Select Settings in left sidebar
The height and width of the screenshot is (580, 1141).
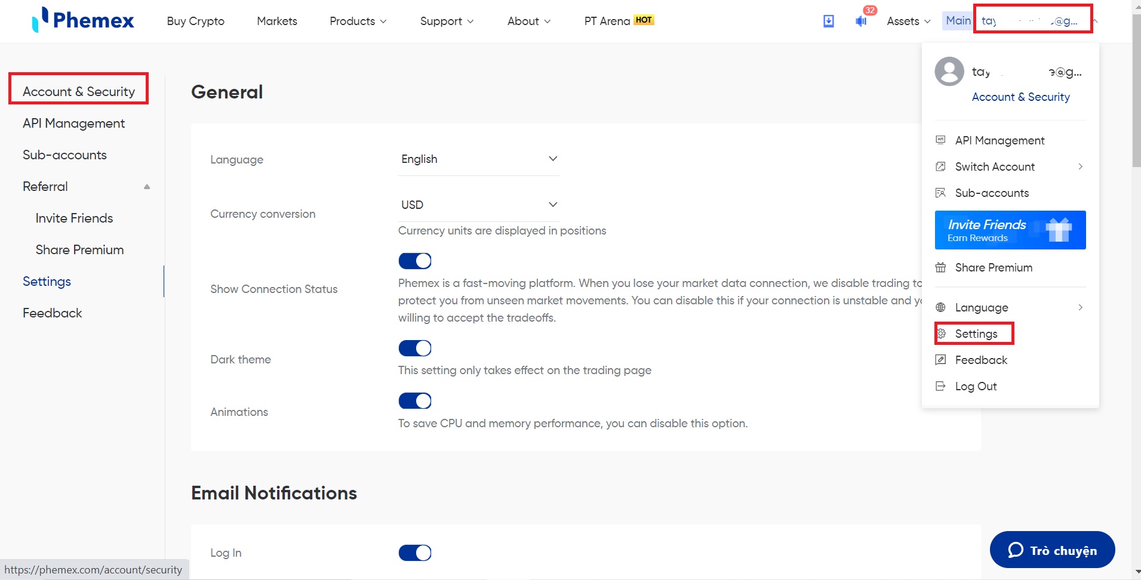pos(47,282)
